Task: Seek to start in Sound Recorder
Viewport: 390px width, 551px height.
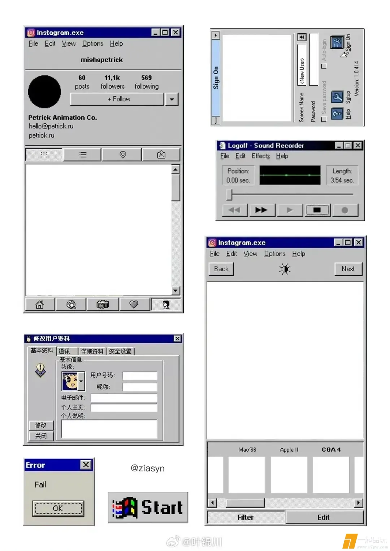Action: click(234, 210)
